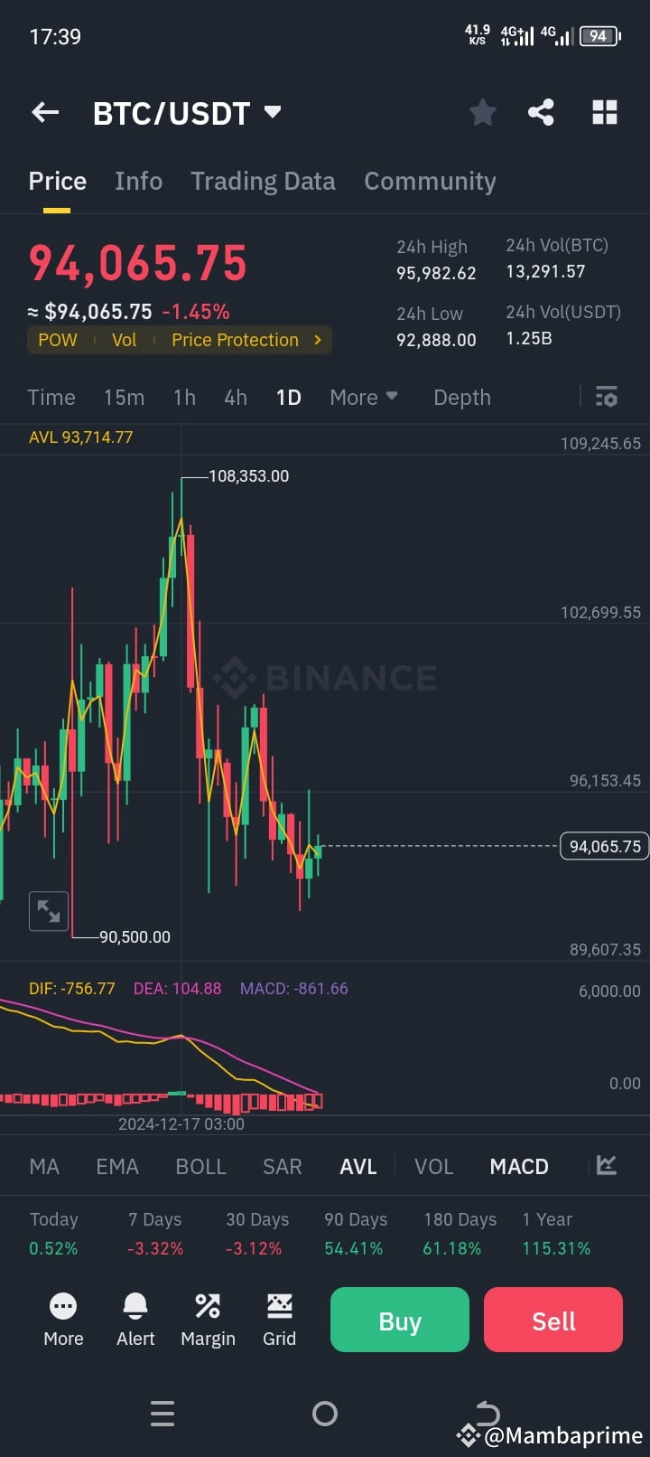
Task: View Depth chart mode
Action: click(461, 397)
